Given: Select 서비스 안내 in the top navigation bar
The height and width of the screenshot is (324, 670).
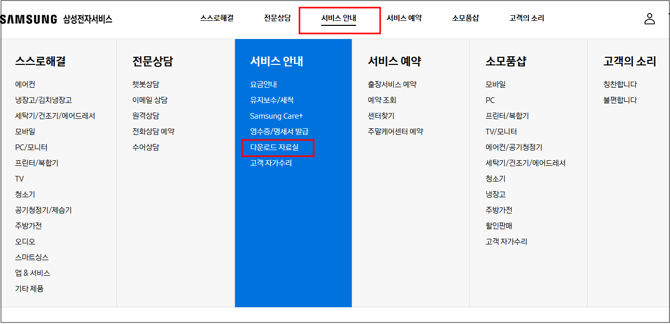Looking at the screenshot, I should [x=339, y=18].
